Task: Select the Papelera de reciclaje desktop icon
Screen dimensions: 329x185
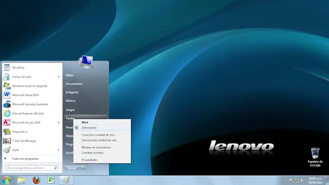Action: pos(315,157)
